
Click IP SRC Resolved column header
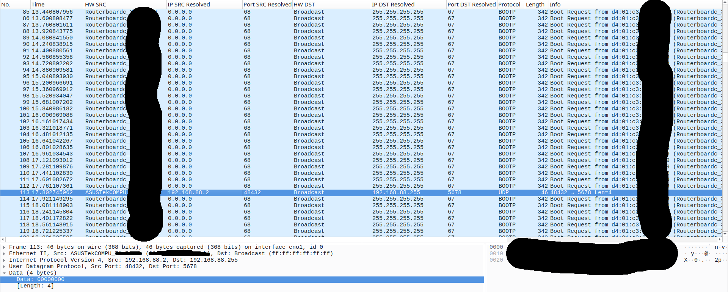coord(204,5)
